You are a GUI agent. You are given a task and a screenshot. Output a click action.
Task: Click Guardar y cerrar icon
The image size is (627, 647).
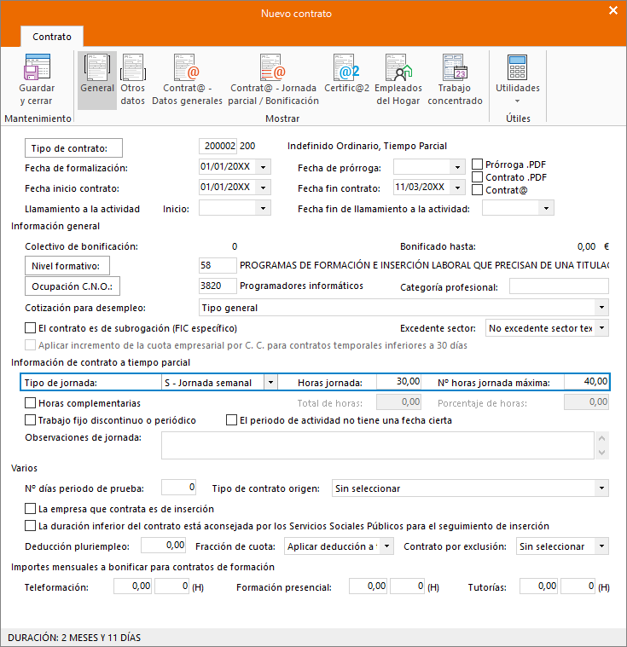(x=37, y=79)
